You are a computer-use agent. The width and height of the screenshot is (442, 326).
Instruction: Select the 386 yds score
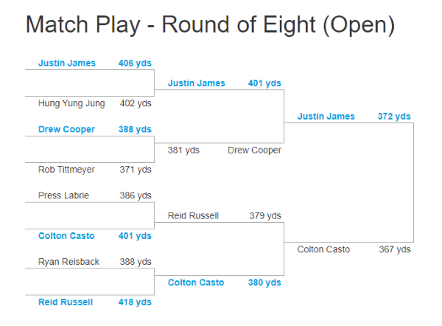(x=136, y=195)
